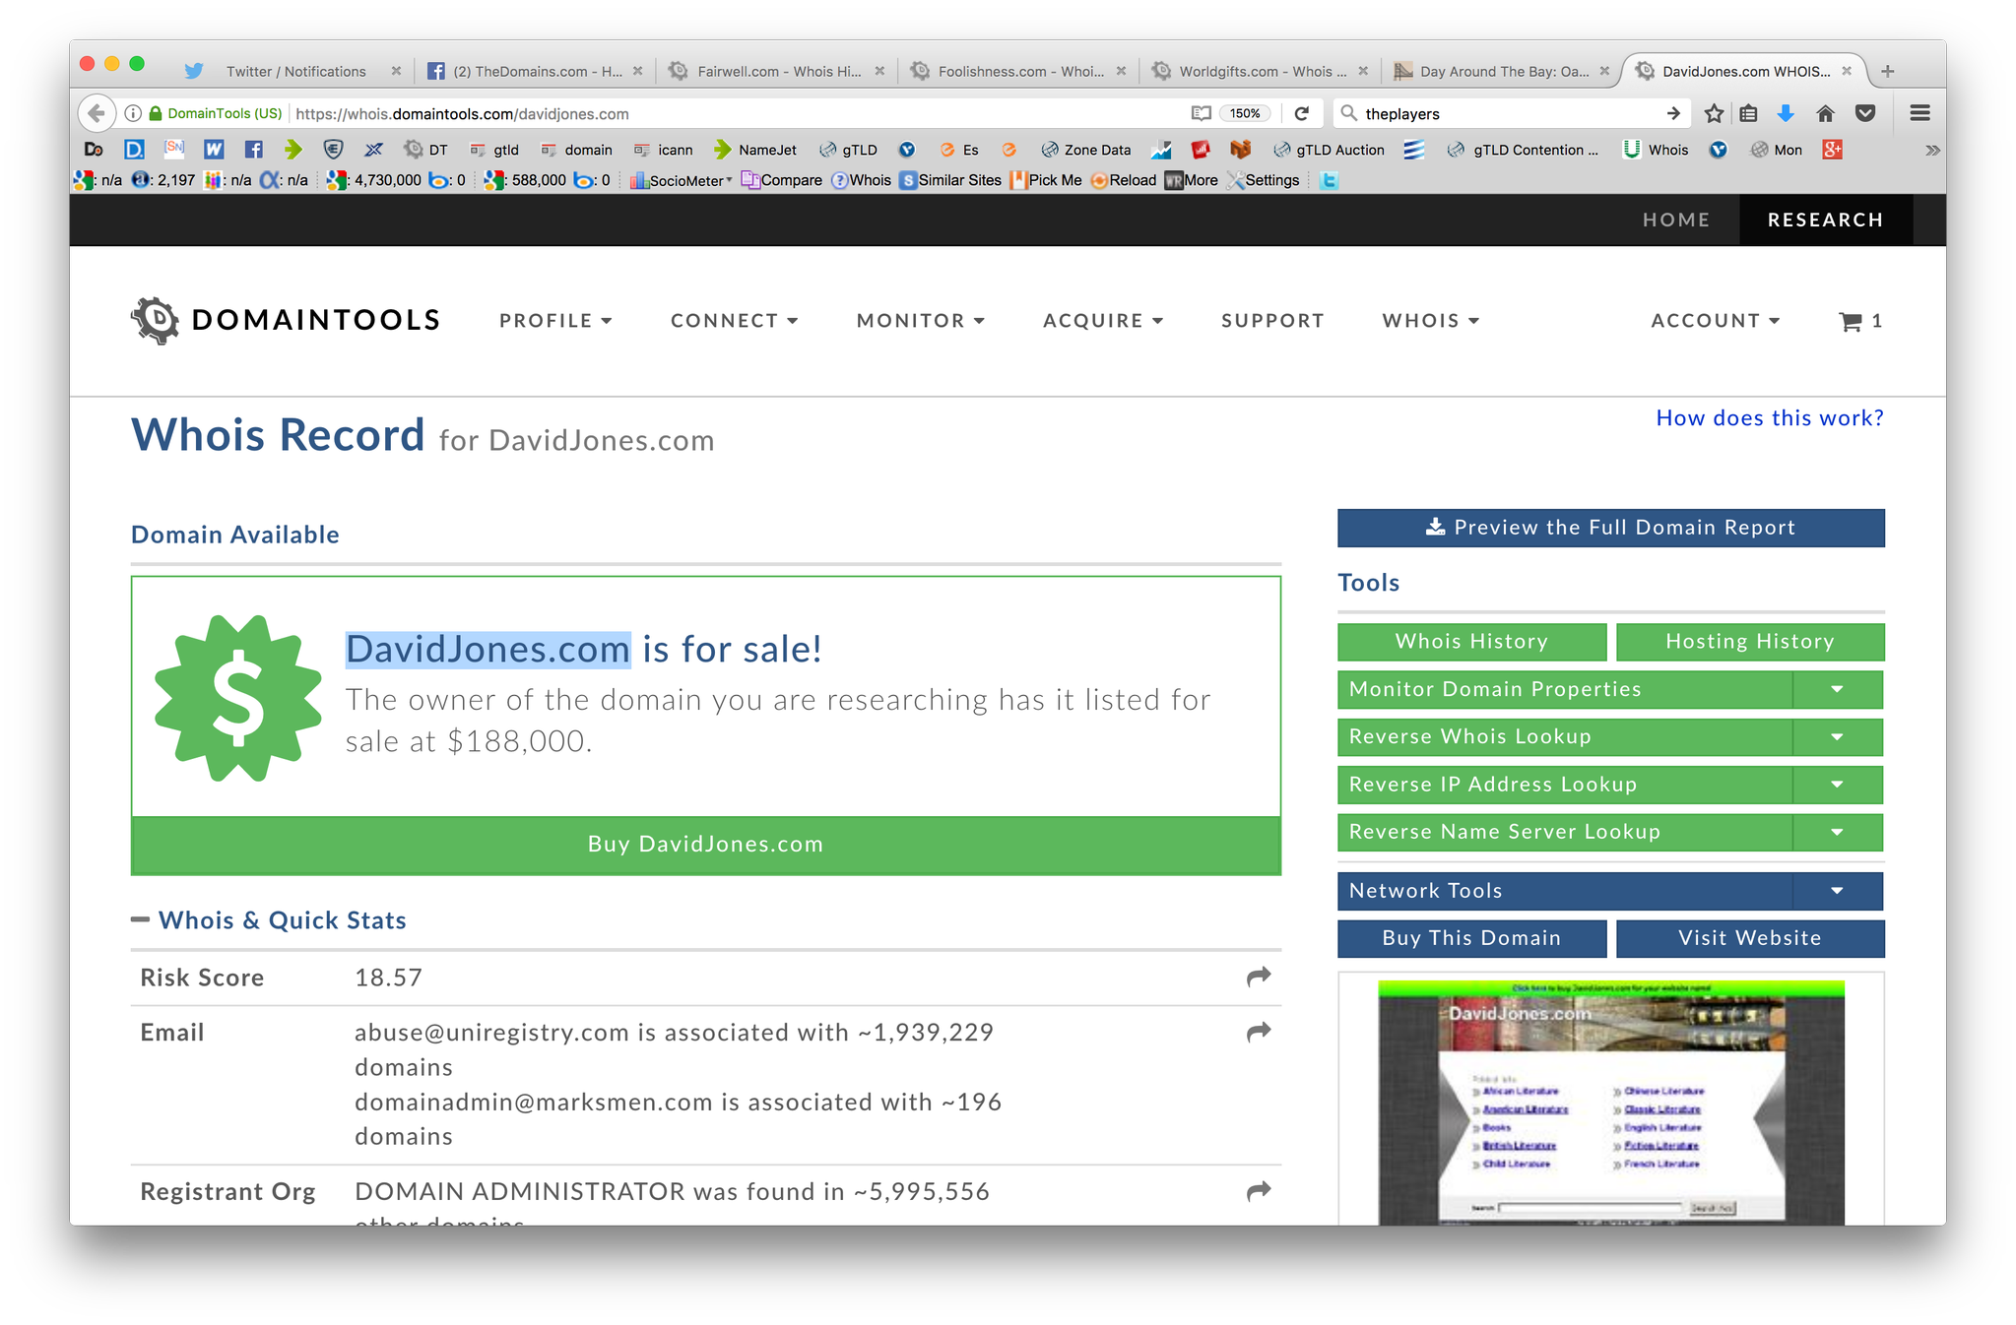This screenshot has height=1325, width=2016.
Task: Click the downloads arrow icon
Action: click(x=1785, y=113)
